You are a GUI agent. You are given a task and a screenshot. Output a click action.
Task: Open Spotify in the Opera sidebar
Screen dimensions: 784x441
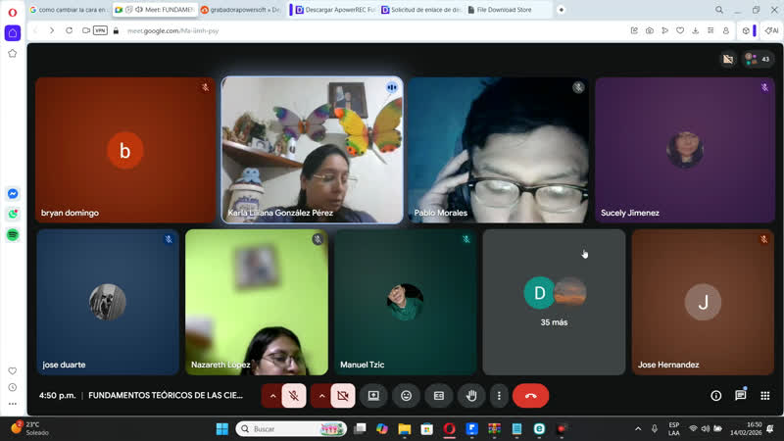(13, 235)
